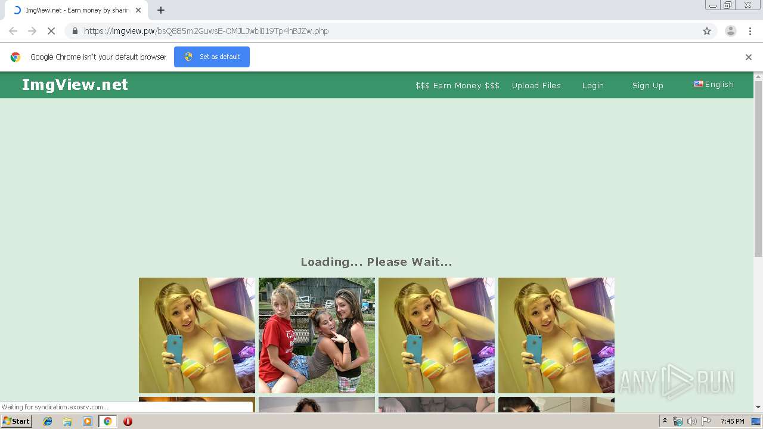Dismiss the default browser notification bar

pyautogui.click(x=749, y=57)
